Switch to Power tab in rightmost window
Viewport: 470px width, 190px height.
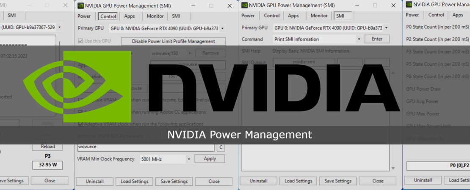click(x=412, y=15)
